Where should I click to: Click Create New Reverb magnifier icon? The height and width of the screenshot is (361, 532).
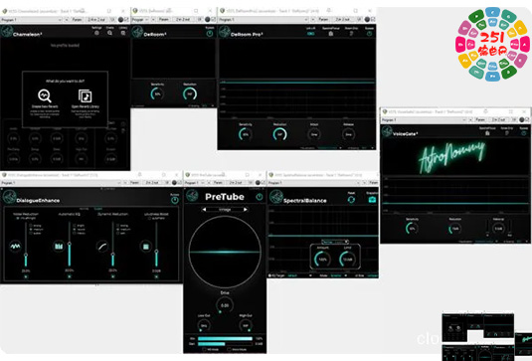coord(45,95)
